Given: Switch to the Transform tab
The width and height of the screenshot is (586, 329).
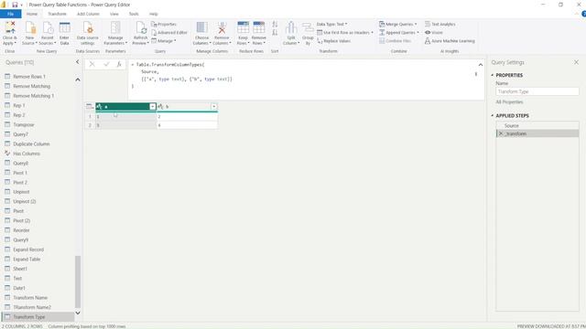Looking at the screenshot, I should (57, 14).
